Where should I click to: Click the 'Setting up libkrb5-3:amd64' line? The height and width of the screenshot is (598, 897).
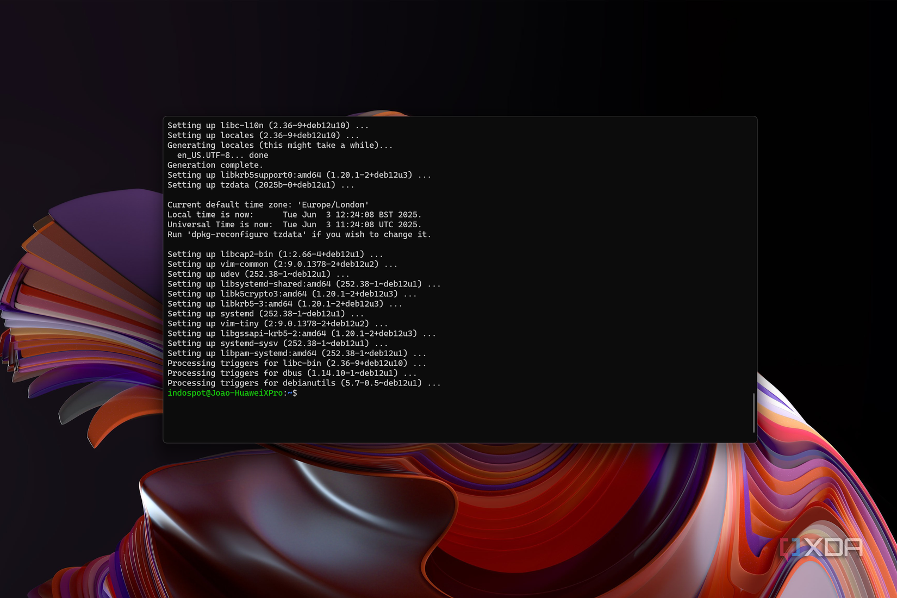pyautogui.click(x=285, y=303)
